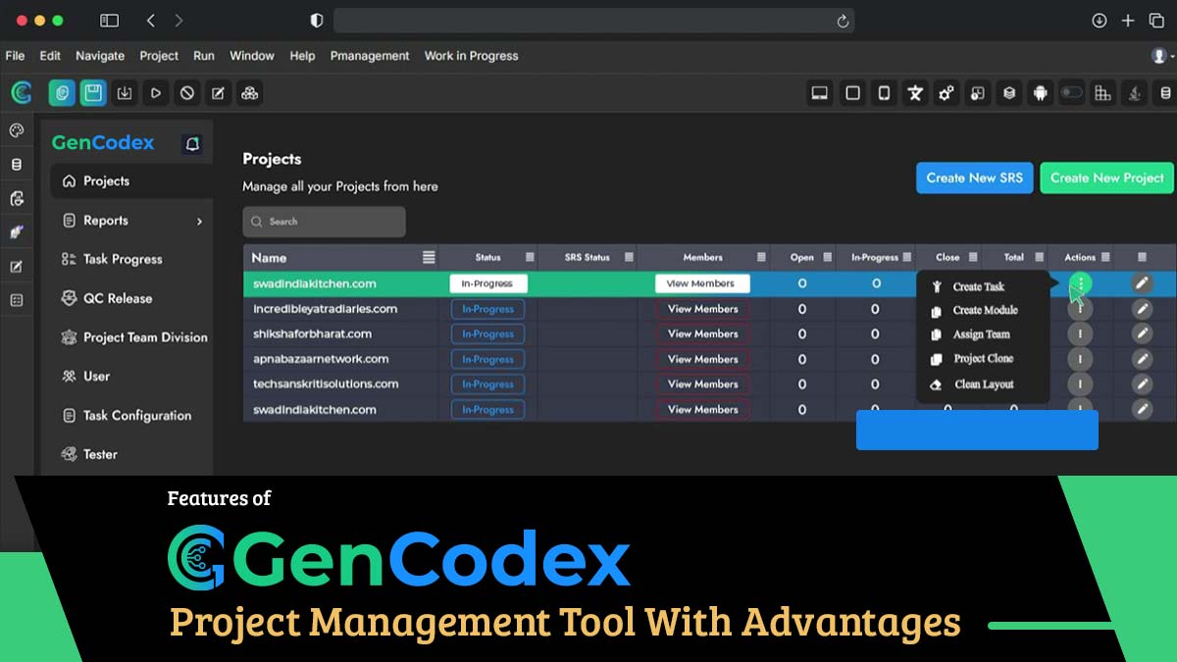The image size is (1177, 662).
Task: Select desktop view icon in toolbar
Action: [820, 93]
